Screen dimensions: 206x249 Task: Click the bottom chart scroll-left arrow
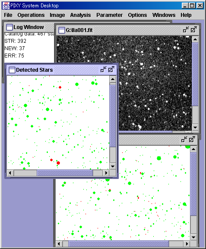pos(59,244)
